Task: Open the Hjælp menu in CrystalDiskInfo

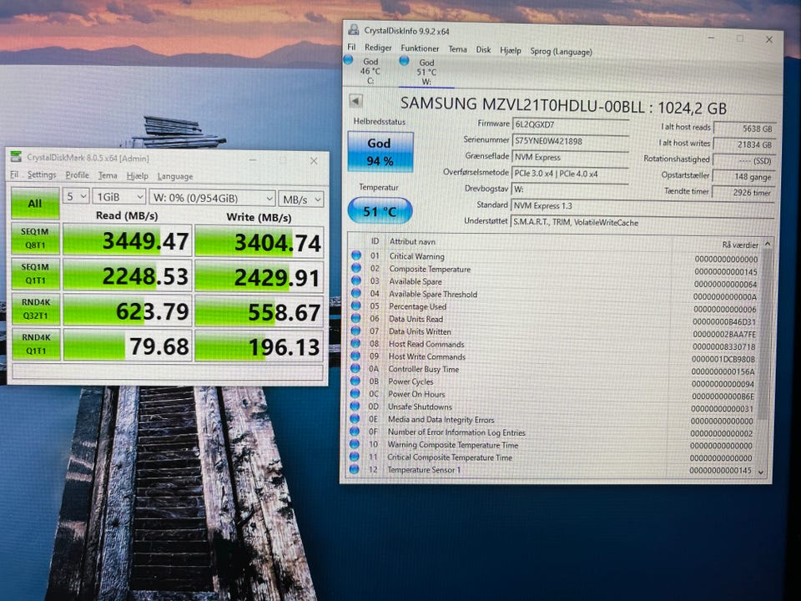Action: (x=511, y=50)
